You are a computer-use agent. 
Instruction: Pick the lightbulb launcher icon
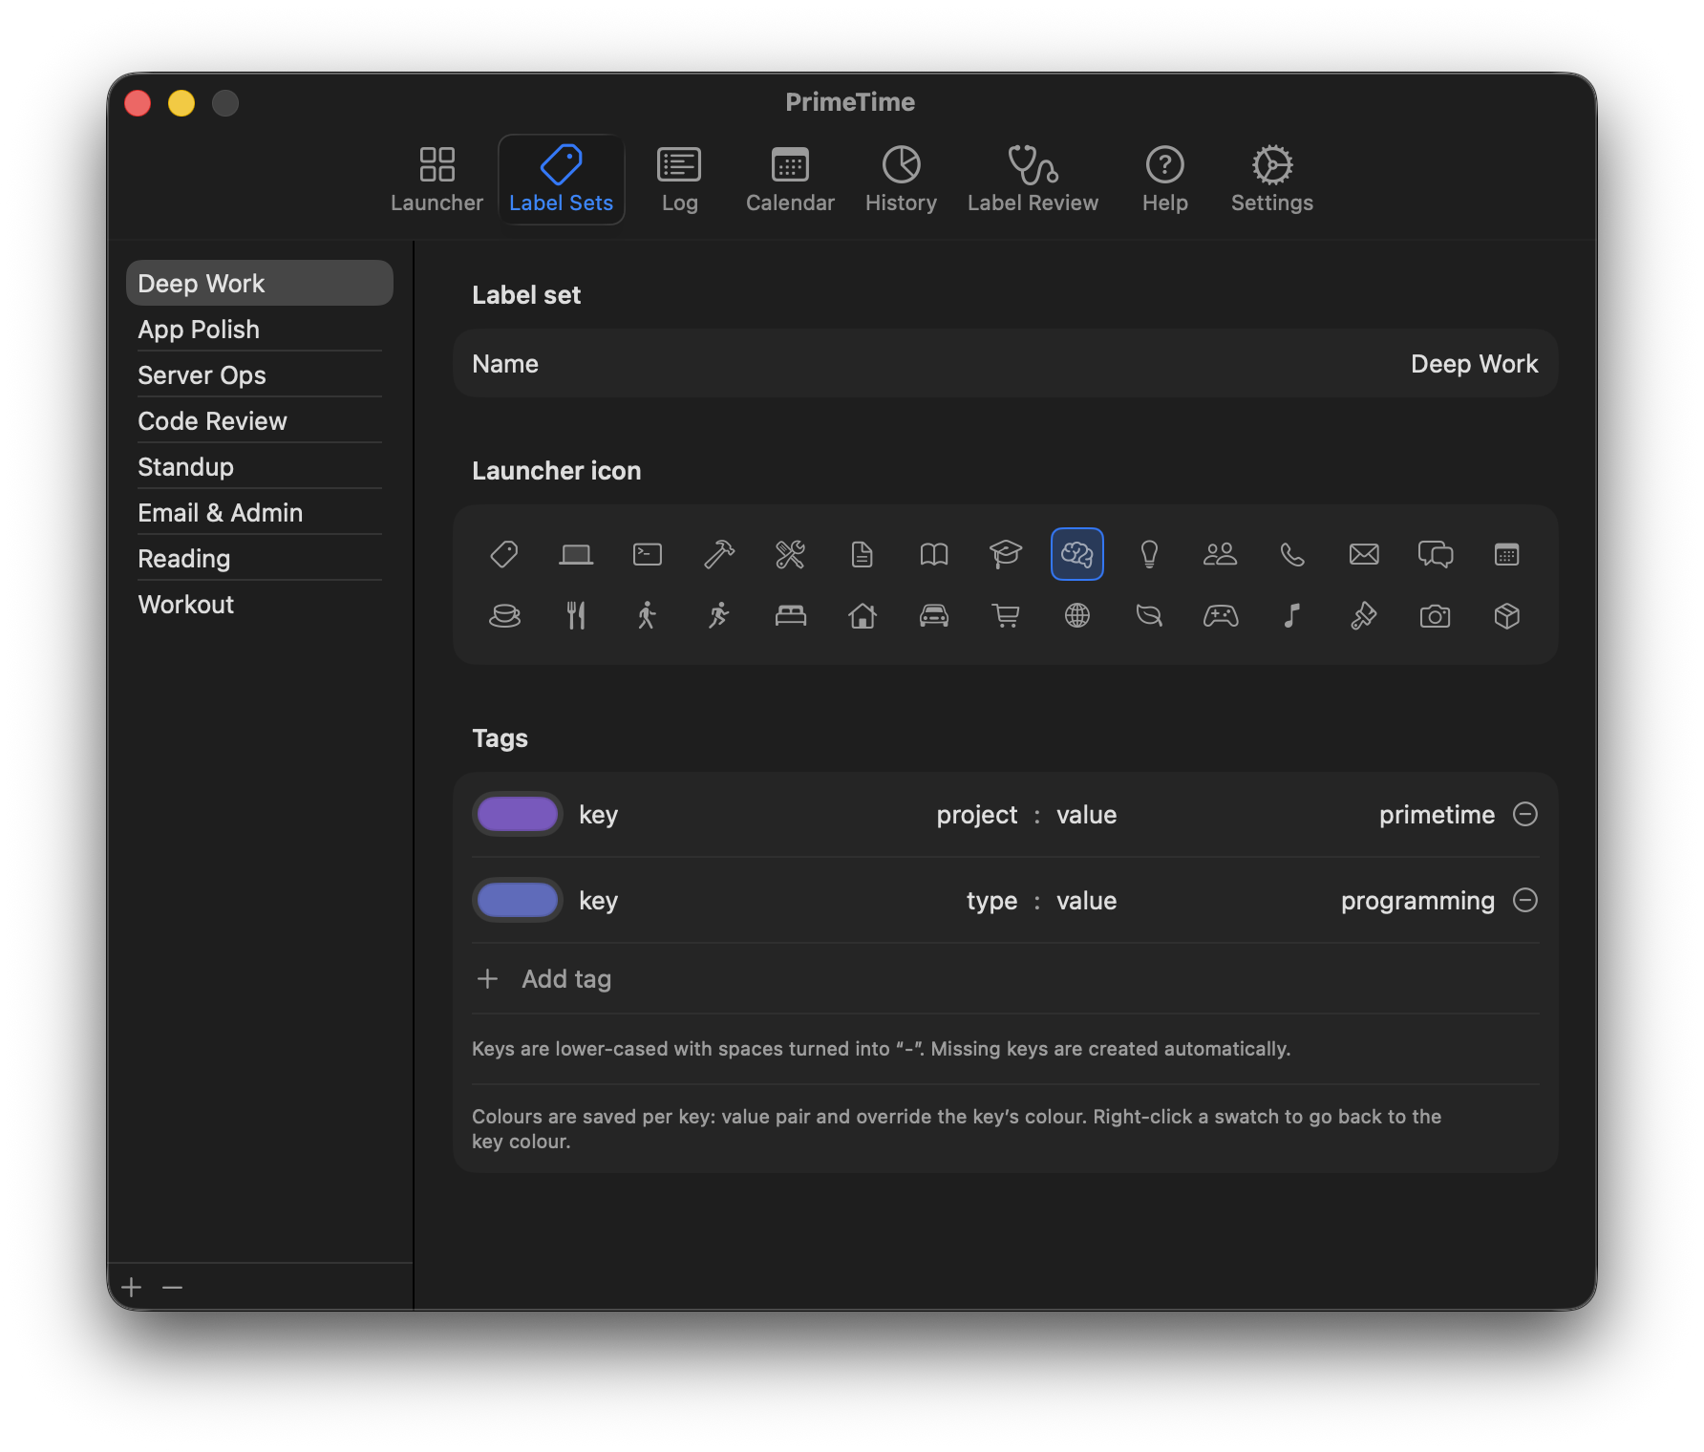pyautogui.click(x=1149, y=554)
